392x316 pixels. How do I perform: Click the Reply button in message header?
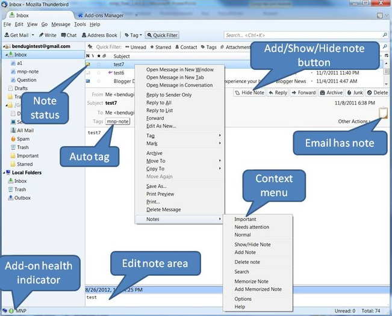pyautogui.click(x=278, y=93)
